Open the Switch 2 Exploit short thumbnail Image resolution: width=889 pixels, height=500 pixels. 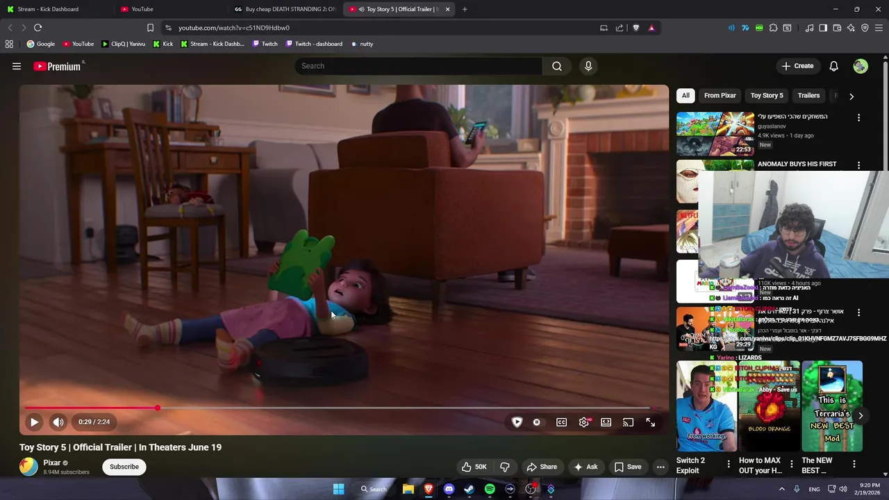pos(707,406)
